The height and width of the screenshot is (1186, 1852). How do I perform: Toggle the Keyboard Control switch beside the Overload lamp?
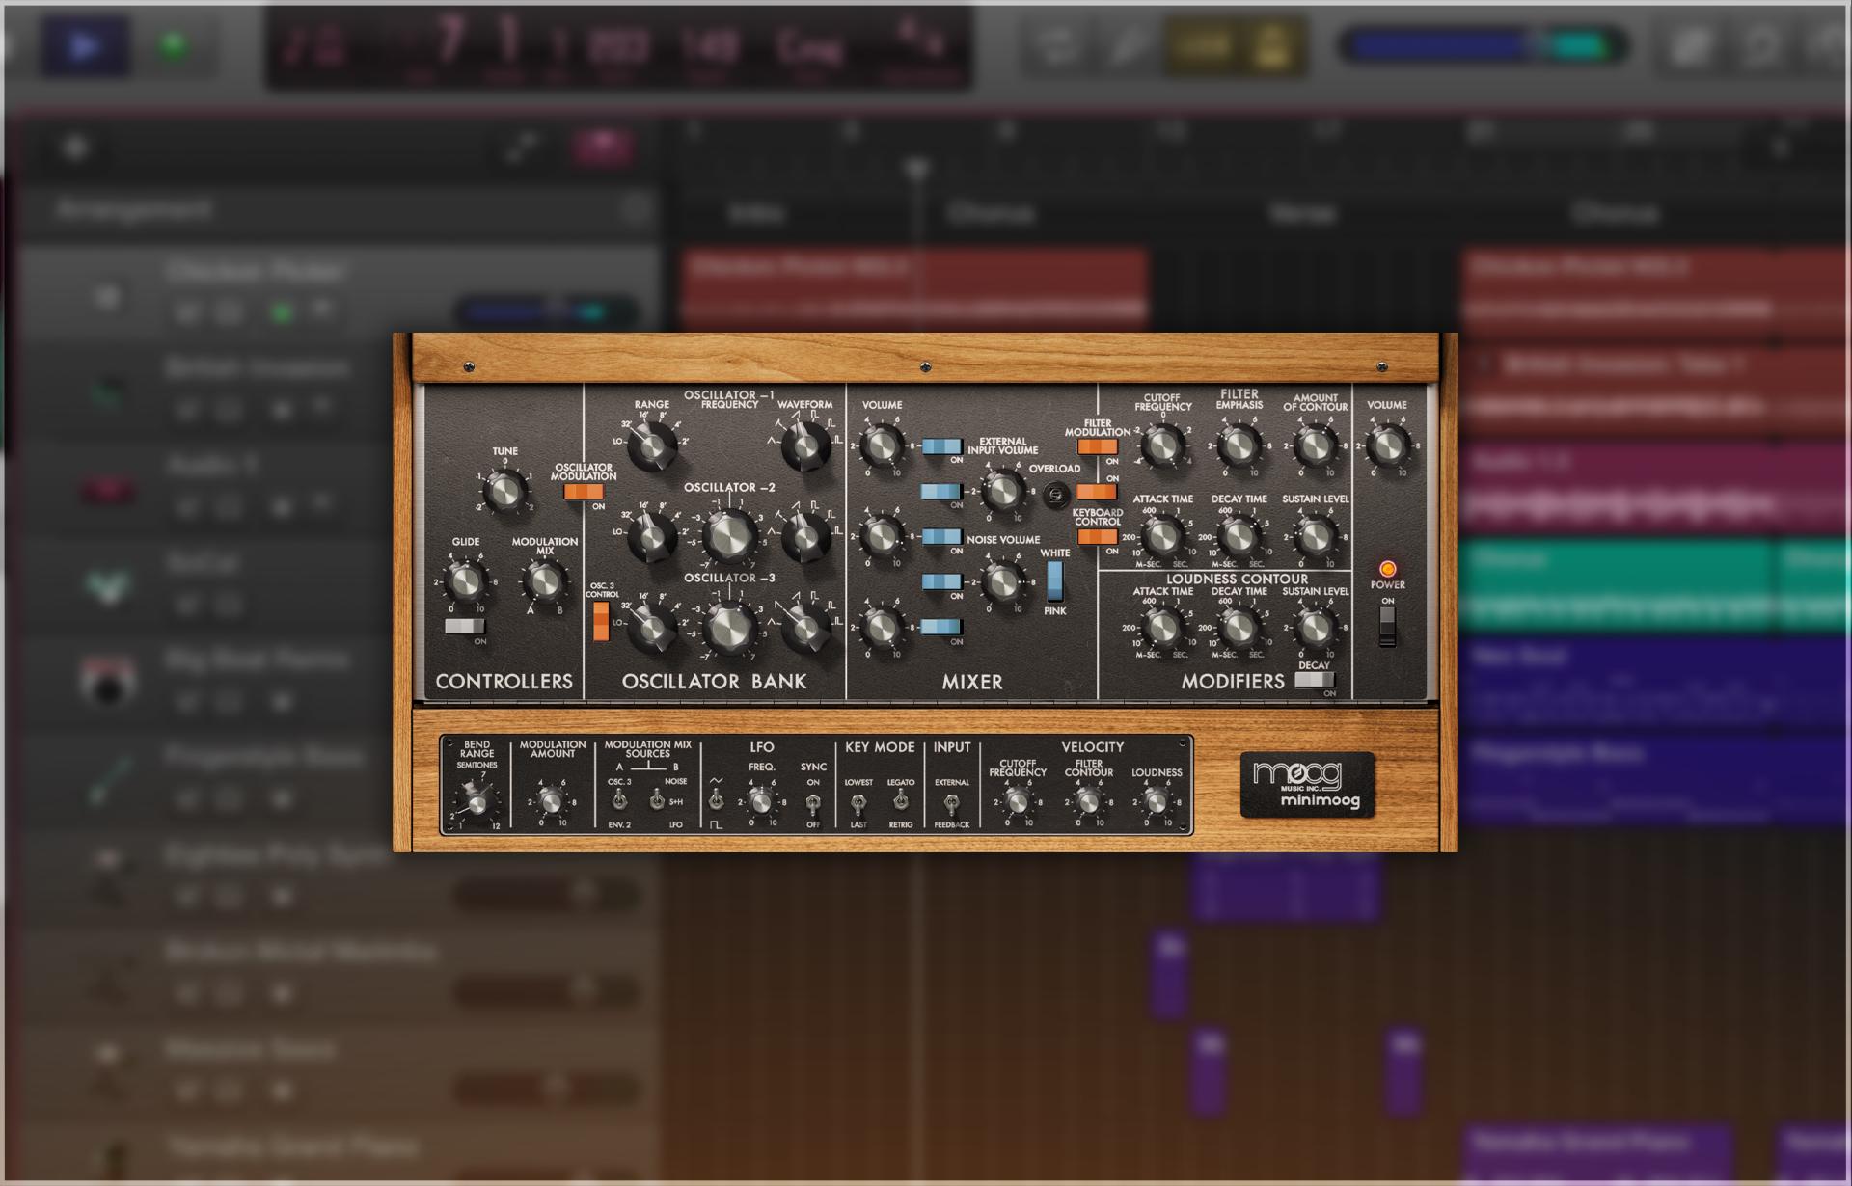(x=1096, y=492)
